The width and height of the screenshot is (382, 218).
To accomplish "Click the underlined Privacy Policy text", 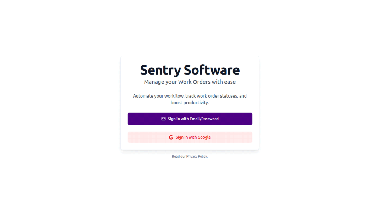I will (x=196, y=156).
